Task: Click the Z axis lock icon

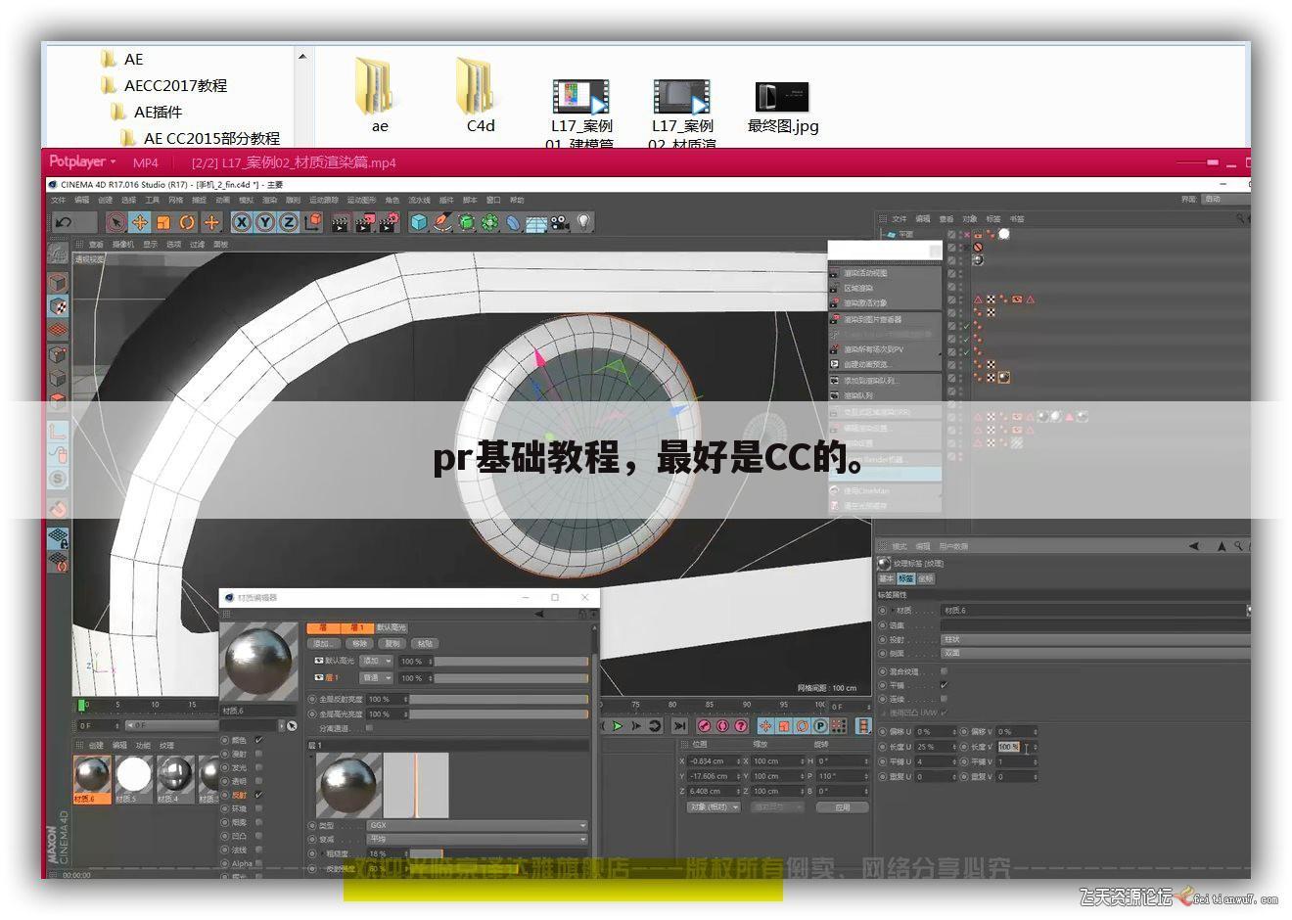Action: click(289, 222)
